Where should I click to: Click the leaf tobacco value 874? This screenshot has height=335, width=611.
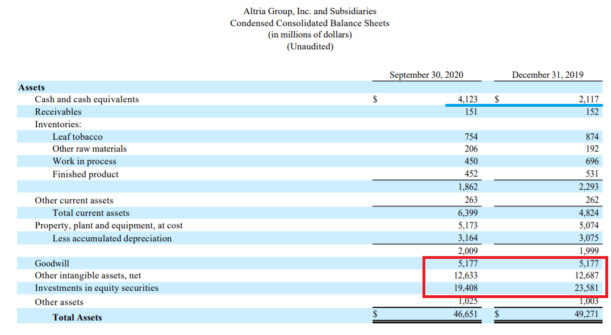pos(592,137)
